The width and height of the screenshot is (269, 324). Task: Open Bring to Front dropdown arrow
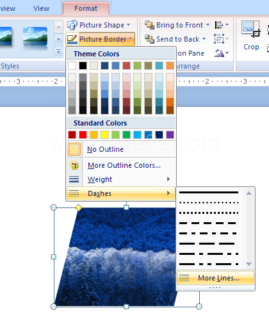(x=208, y=25)
